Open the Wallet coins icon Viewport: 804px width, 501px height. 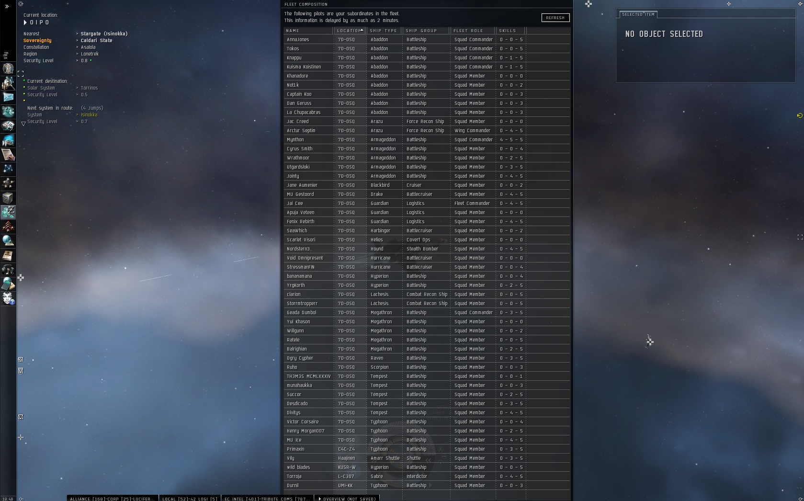(x=8, y=212)
